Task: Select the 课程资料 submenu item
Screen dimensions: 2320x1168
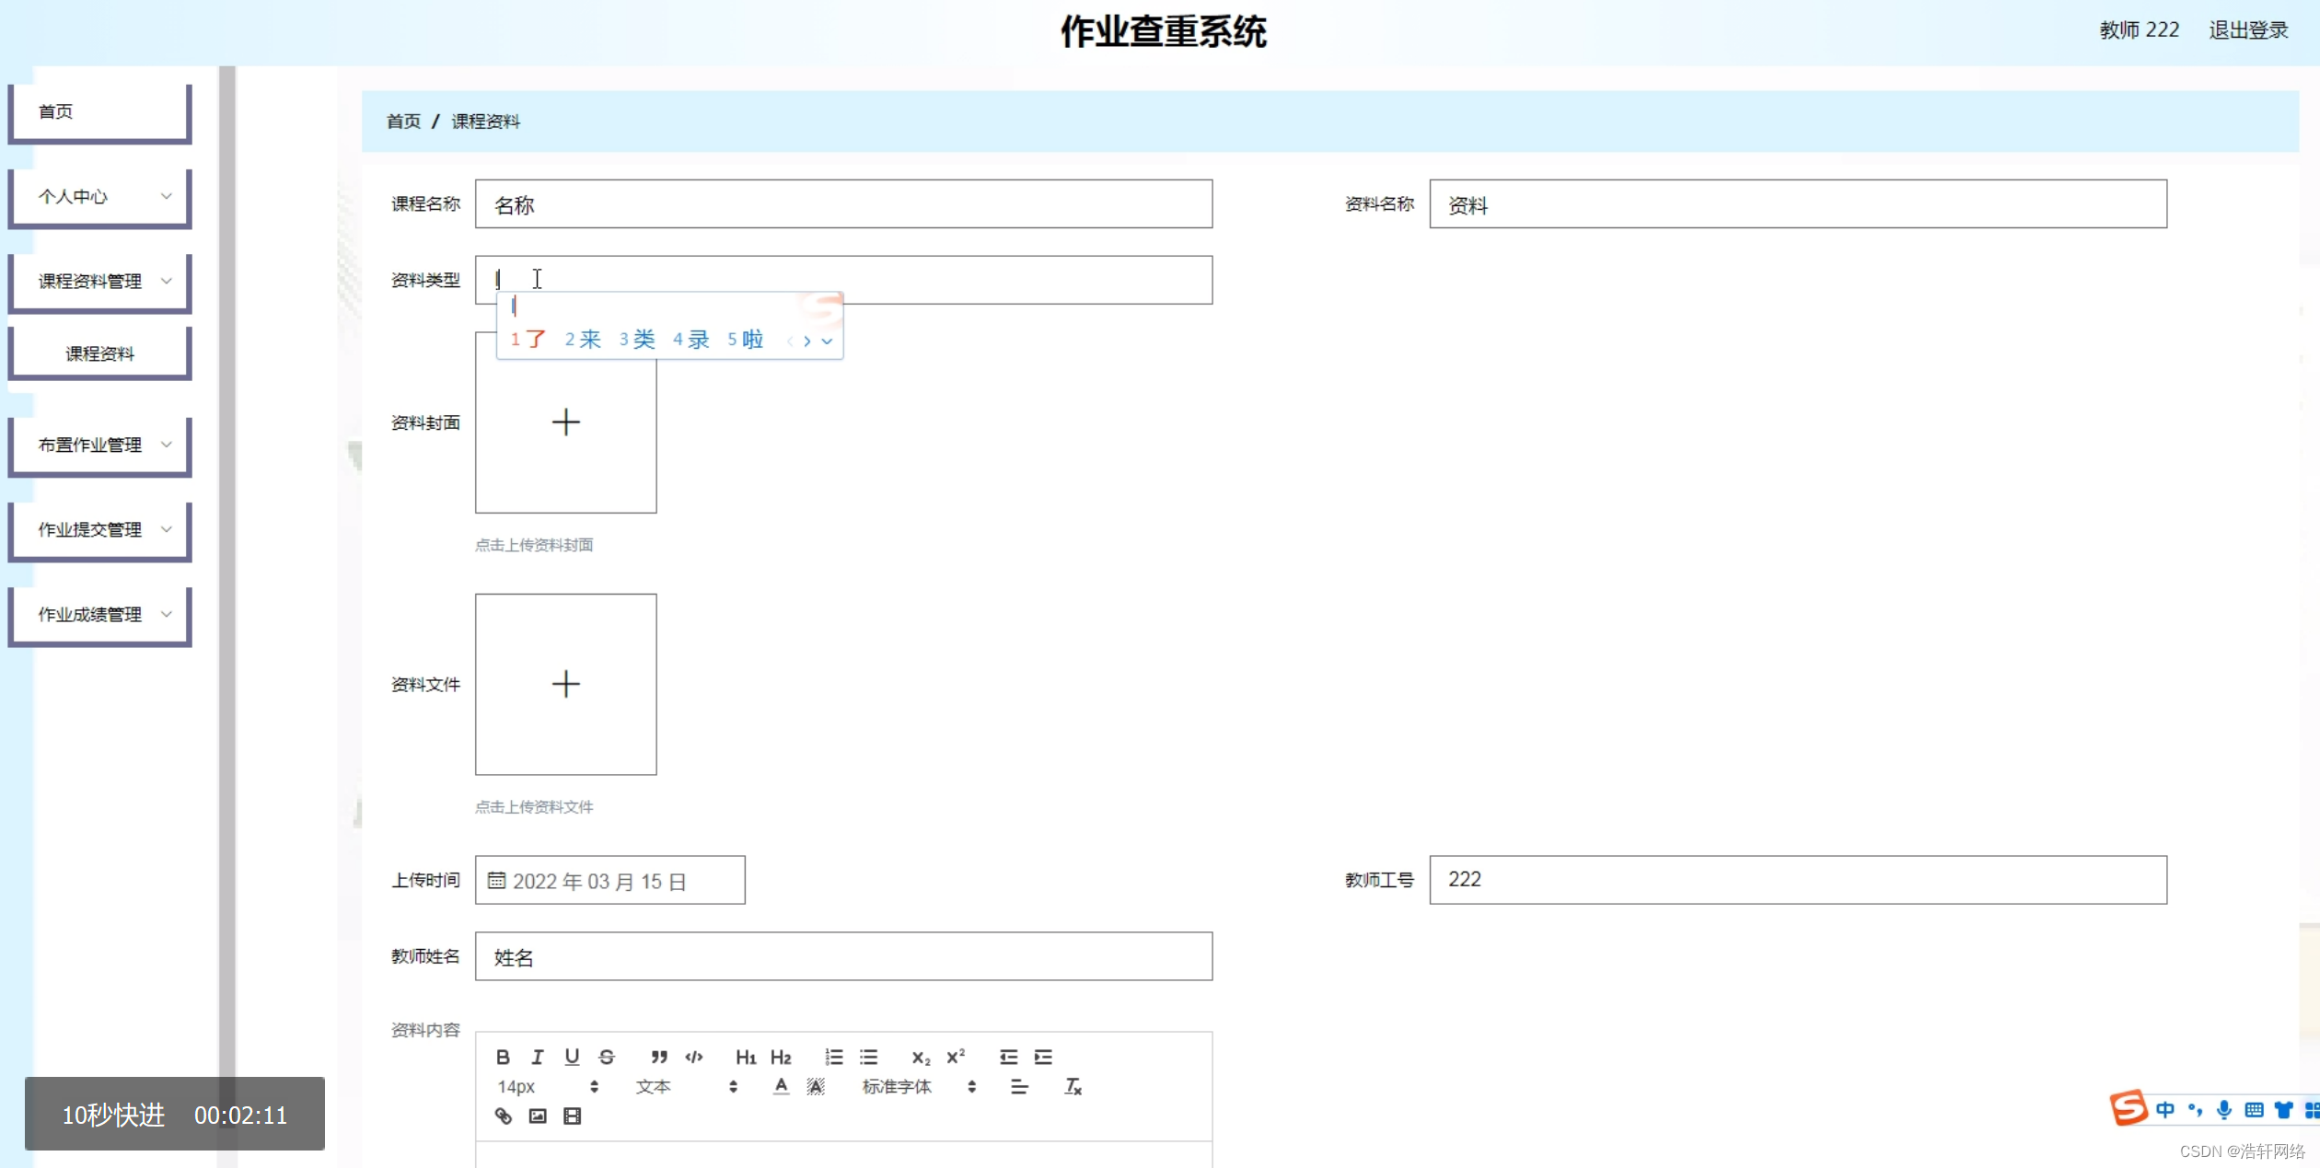Action: (x=99, y=354)
